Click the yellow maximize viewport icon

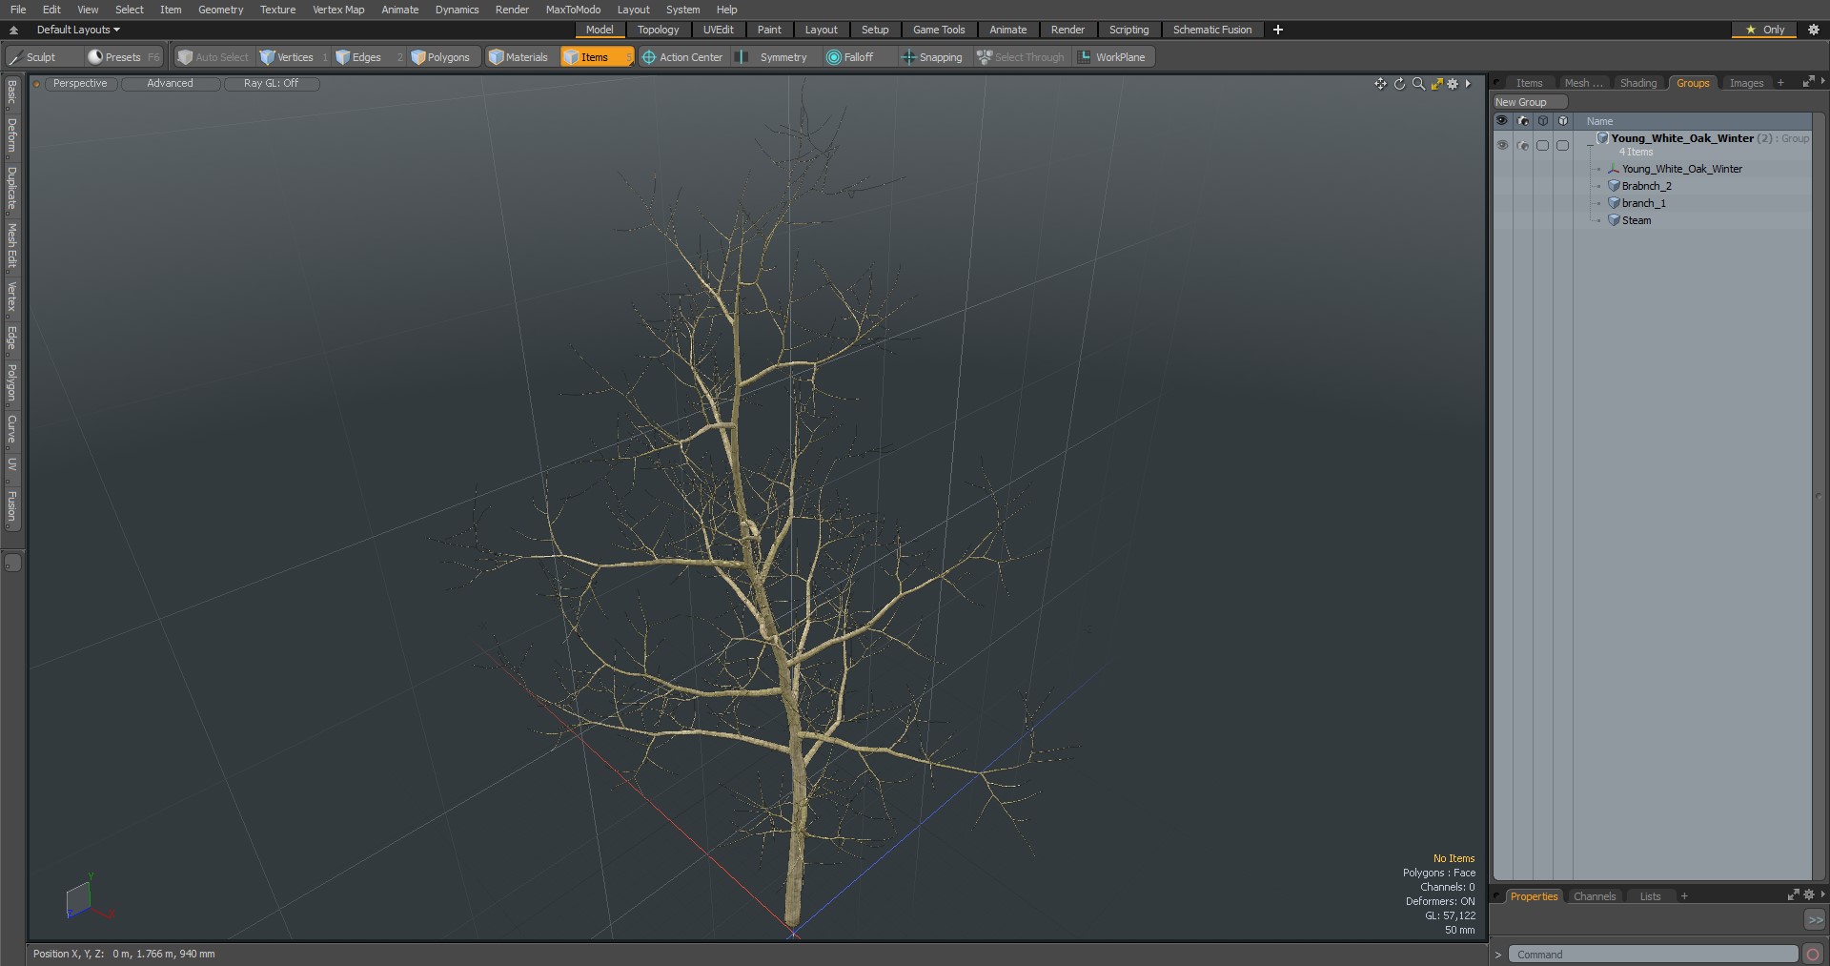[1436, 84]
